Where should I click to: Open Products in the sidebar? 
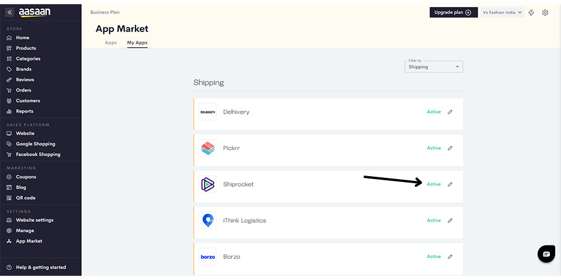click(x=26, y=48)
